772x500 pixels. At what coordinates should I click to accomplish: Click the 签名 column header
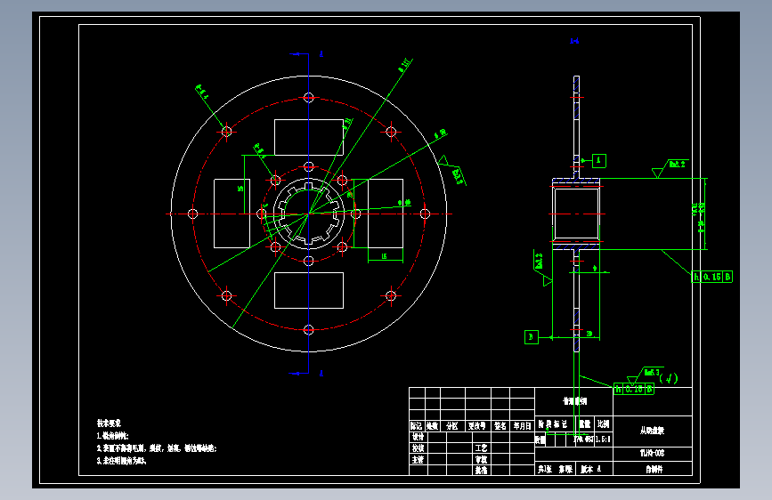(500, 425)
